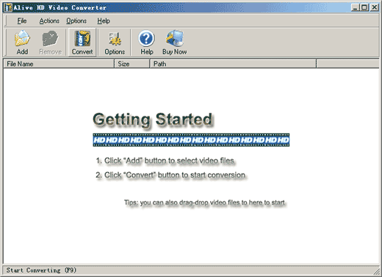382x277 pixels.
Task: Open the Options menu in menu bar
Action: pos(76,21)
